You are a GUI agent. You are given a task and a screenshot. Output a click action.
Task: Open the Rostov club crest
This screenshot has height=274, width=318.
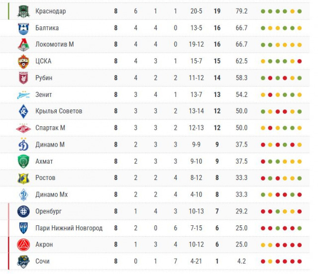[24, 178]
